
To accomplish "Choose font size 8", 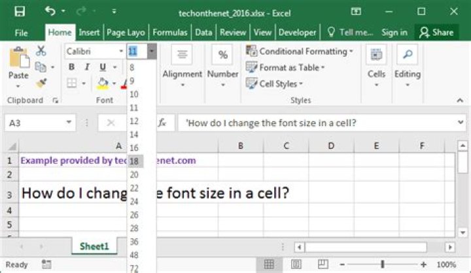I will pos(132,67).
